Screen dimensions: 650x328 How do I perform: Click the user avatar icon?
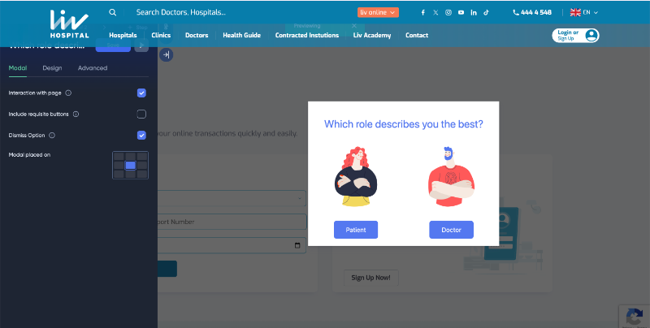click(591, 36)
